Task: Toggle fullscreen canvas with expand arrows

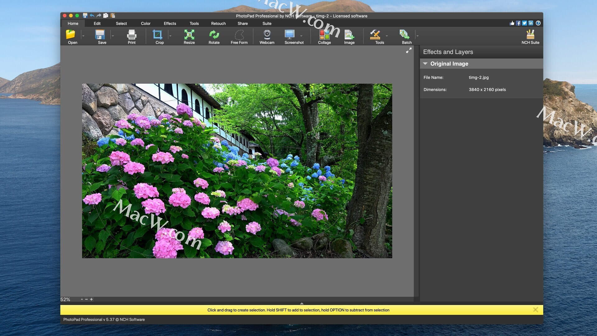Action: (409, 50)
